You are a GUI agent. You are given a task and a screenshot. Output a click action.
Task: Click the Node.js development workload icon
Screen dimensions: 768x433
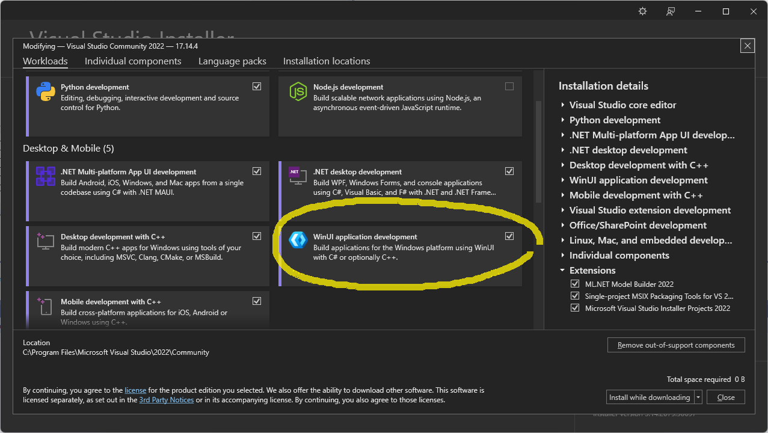point(298,92)
